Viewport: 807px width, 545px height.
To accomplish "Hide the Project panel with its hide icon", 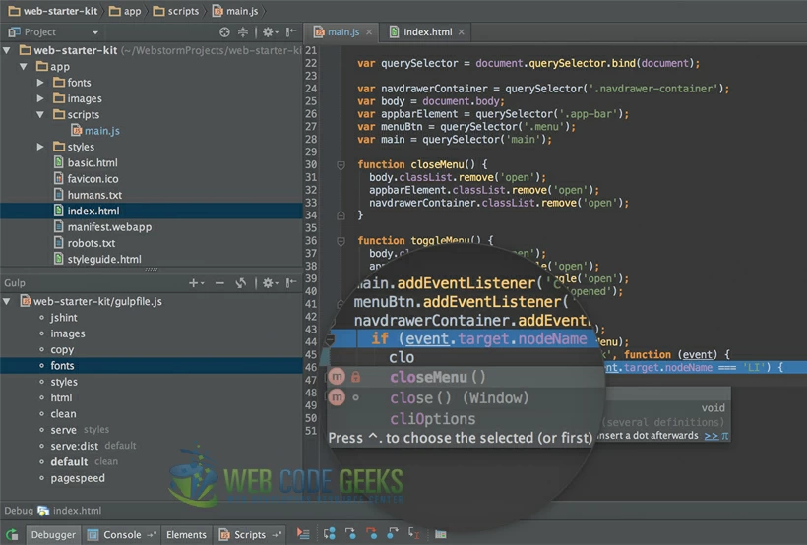I will point(291,32).
